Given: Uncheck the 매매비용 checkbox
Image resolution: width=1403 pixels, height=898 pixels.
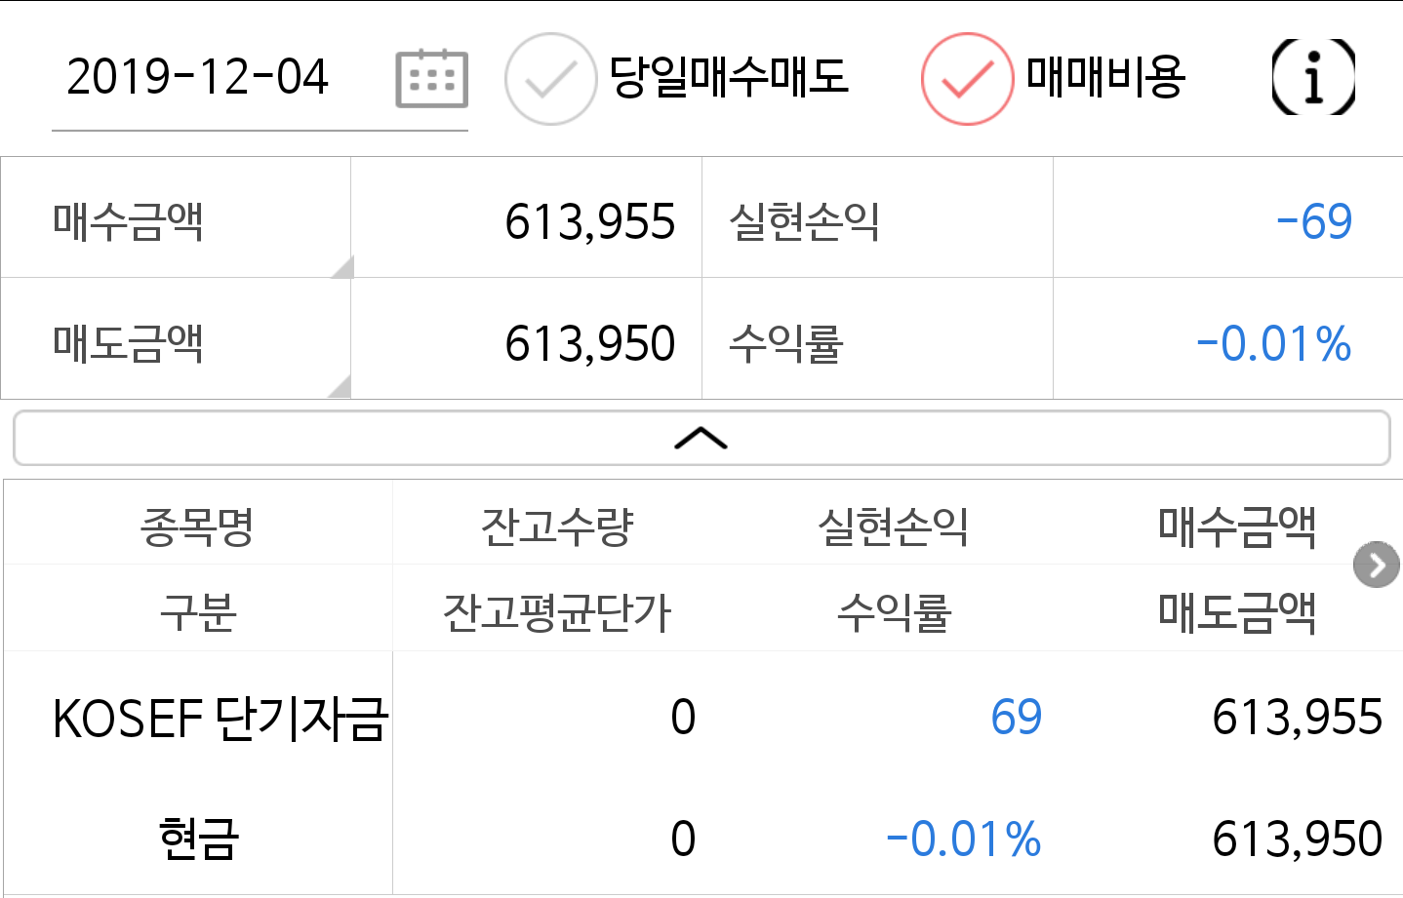Looking at the screenshot, I should [967, 79].
